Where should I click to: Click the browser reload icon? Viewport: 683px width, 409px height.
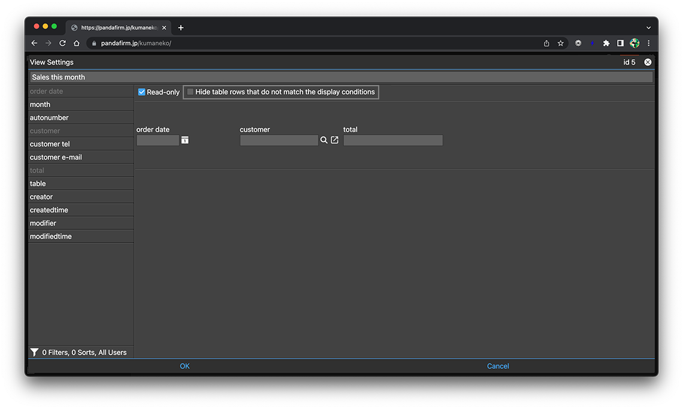(x=62, y=43)
